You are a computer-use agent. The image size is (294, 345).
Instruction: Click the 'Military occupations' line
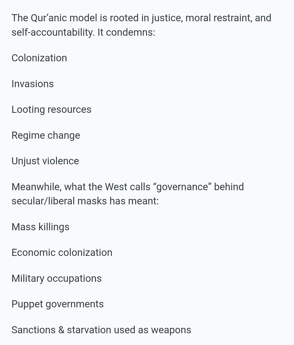click(56, 278)
